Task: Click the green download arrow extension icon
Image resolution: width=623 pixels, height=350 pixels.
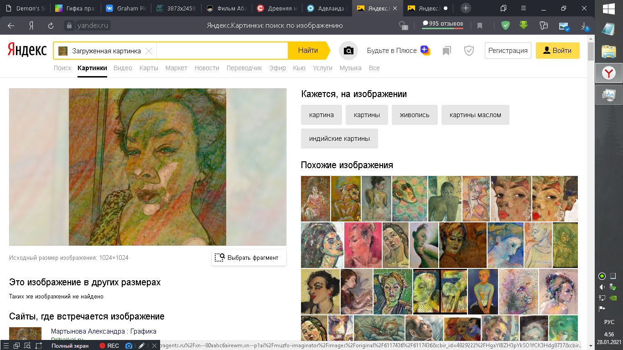Action: coord(524,25)
